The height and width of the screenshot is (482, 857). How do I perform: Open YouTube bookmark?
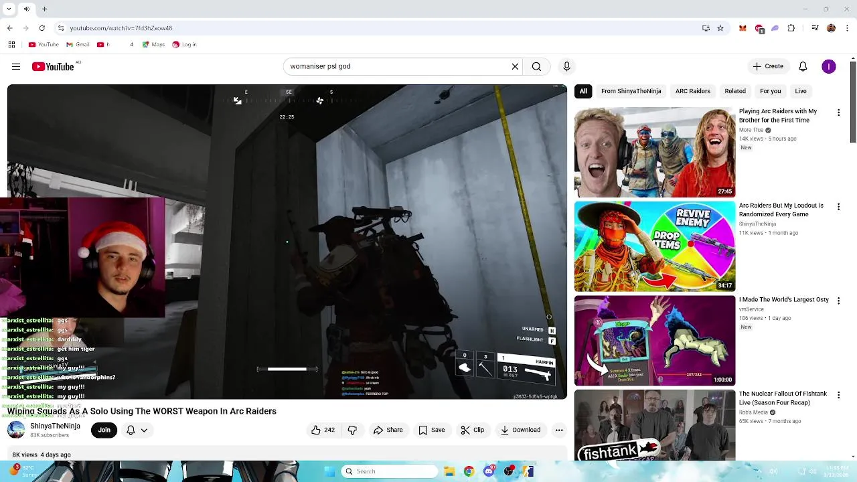[x=44, y=45]
